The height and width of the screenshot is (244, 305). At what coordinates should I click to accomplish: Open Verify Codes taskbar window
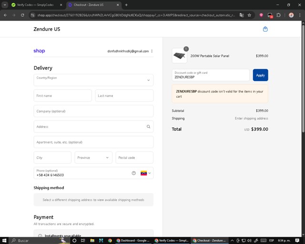172,241
